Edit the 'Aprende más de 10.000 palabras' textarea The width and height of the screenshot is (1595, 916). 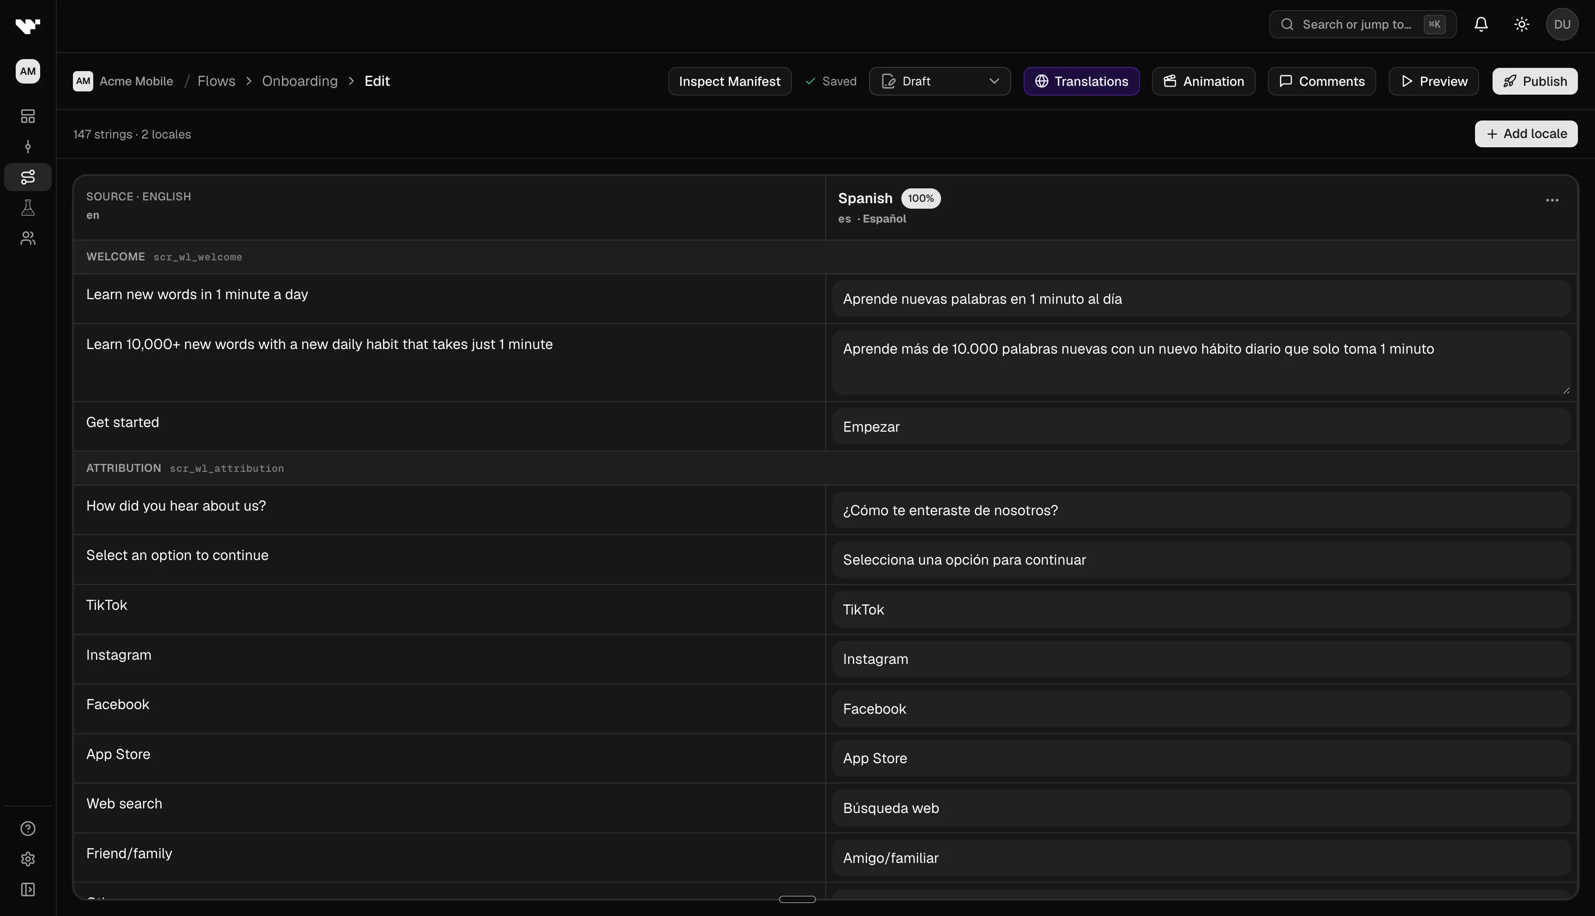[1201, 362]
